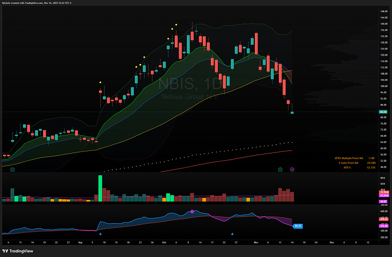Select the blue triangle marker near Oct 26

tap(232, 234)
